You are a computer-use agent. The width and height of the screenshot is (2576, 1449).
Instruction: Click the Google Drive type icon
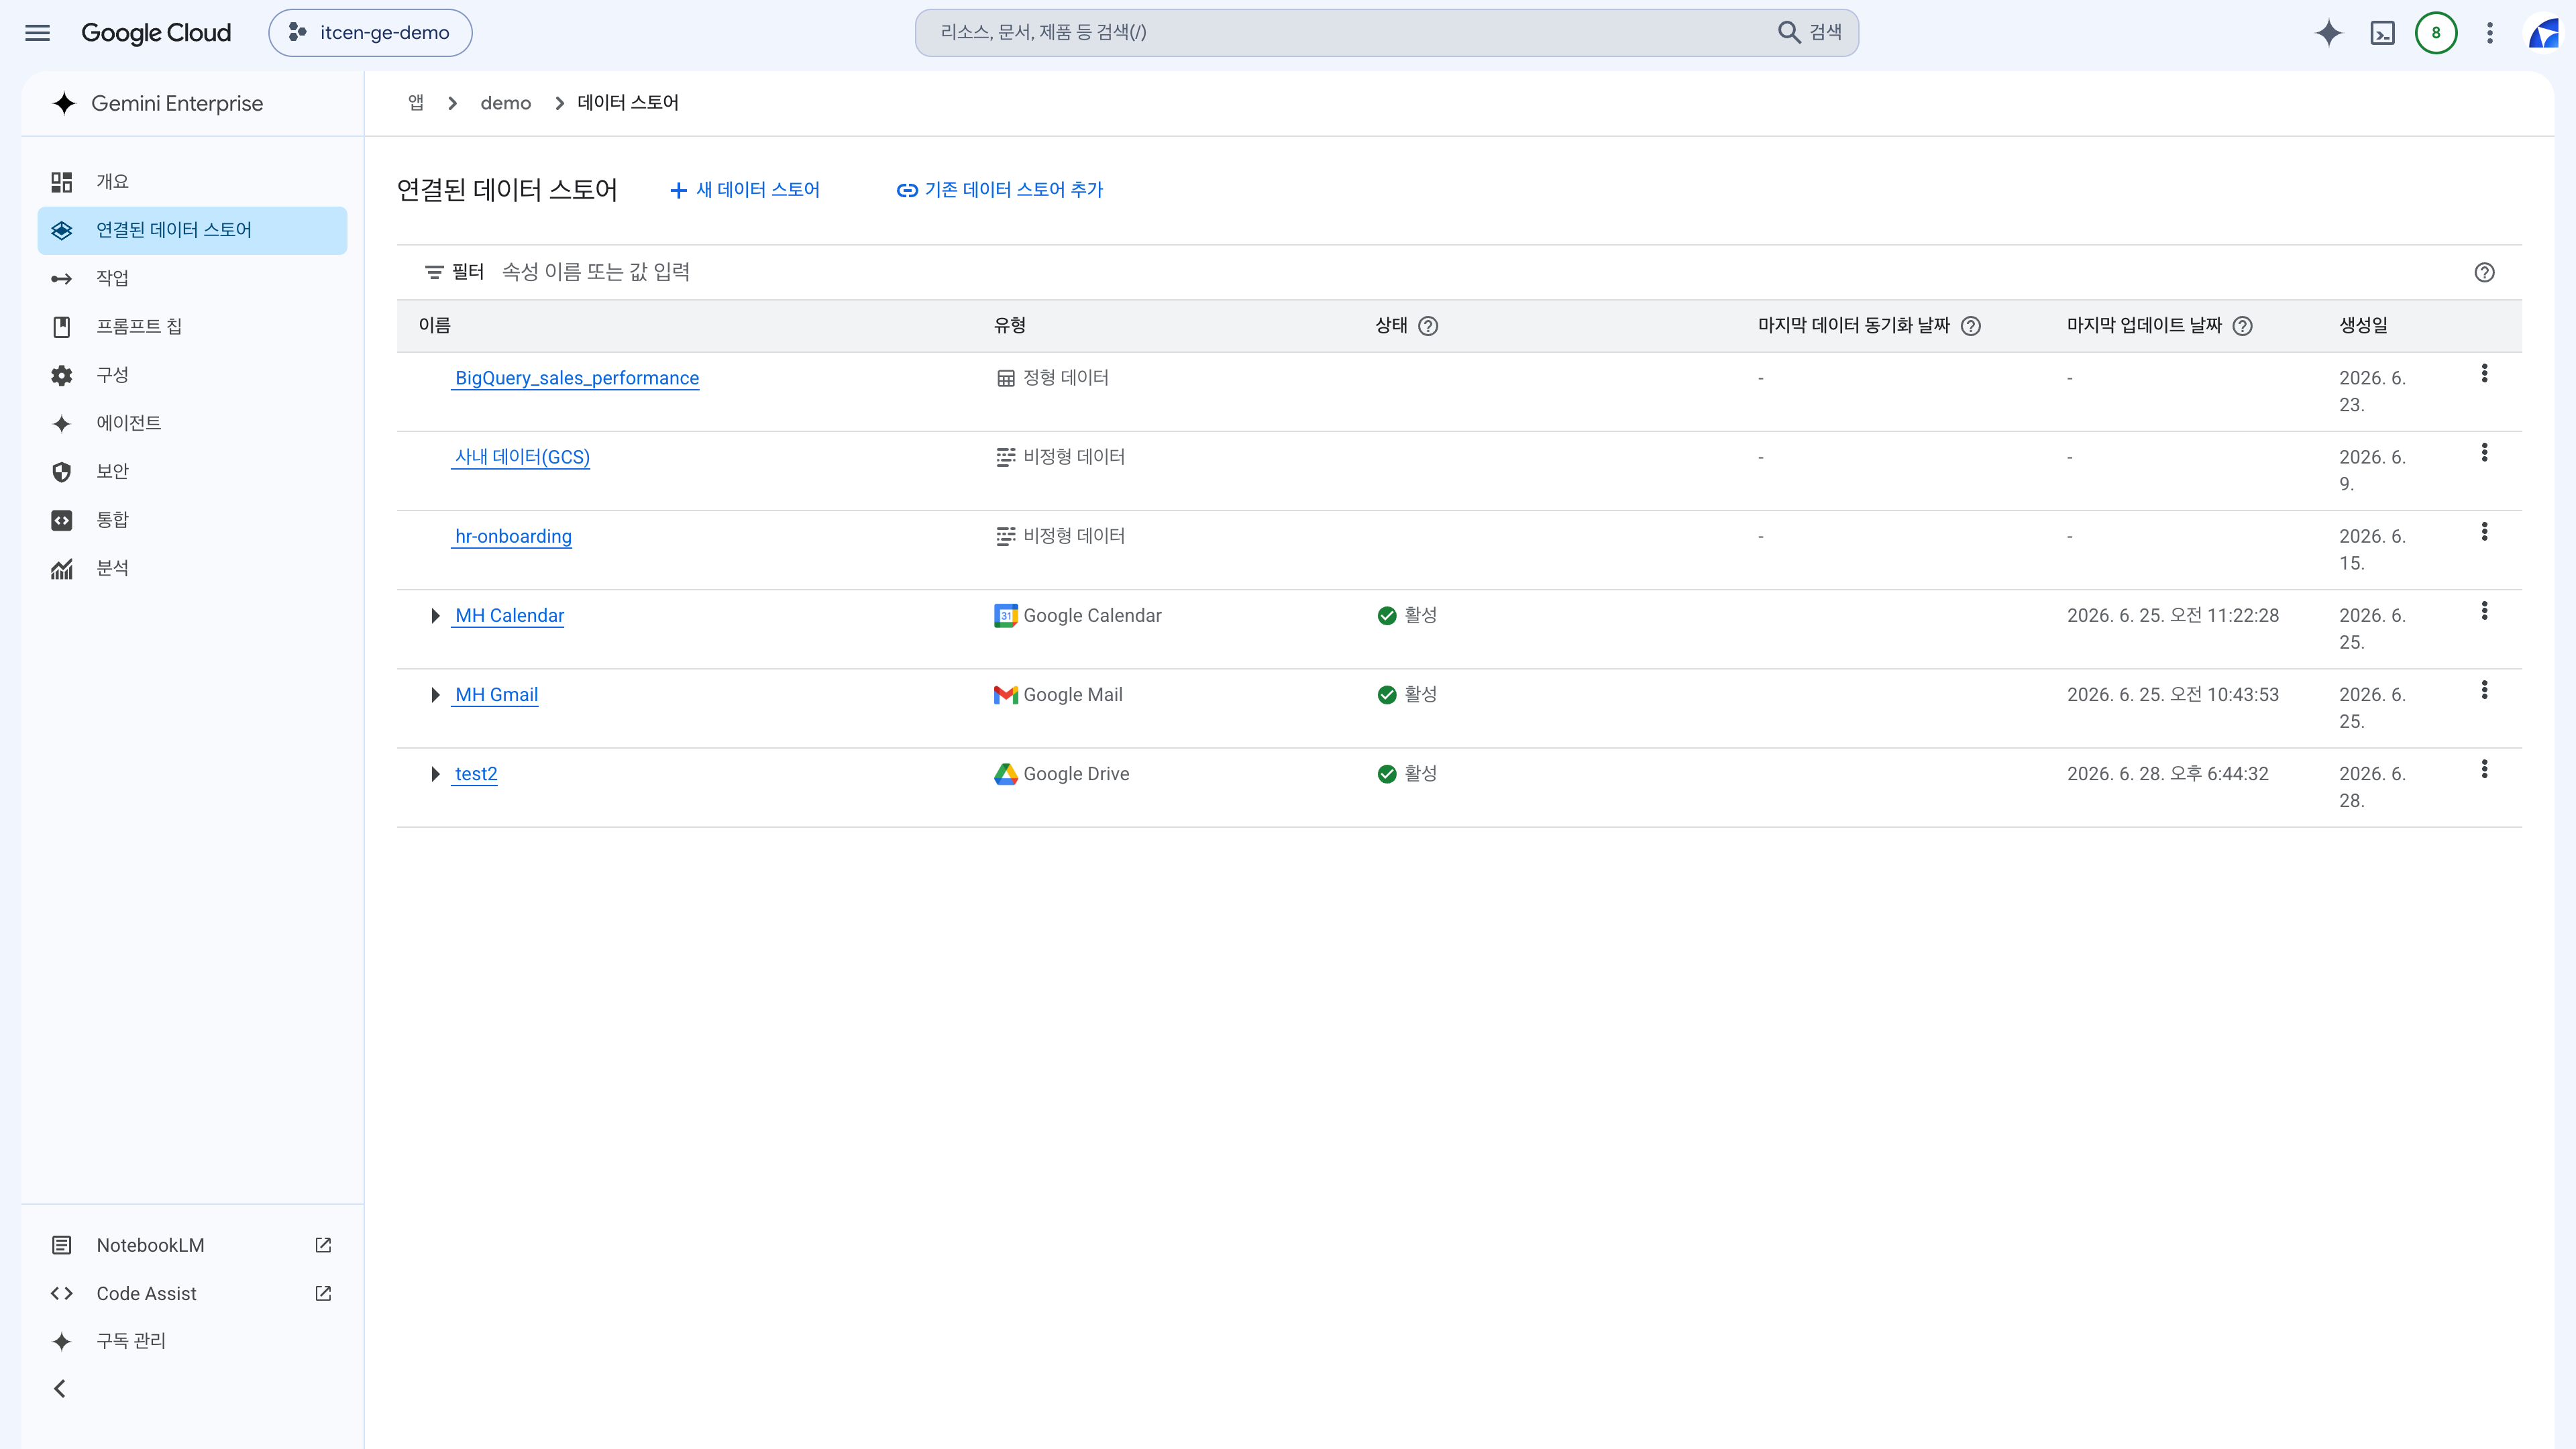click(1005, 774)
